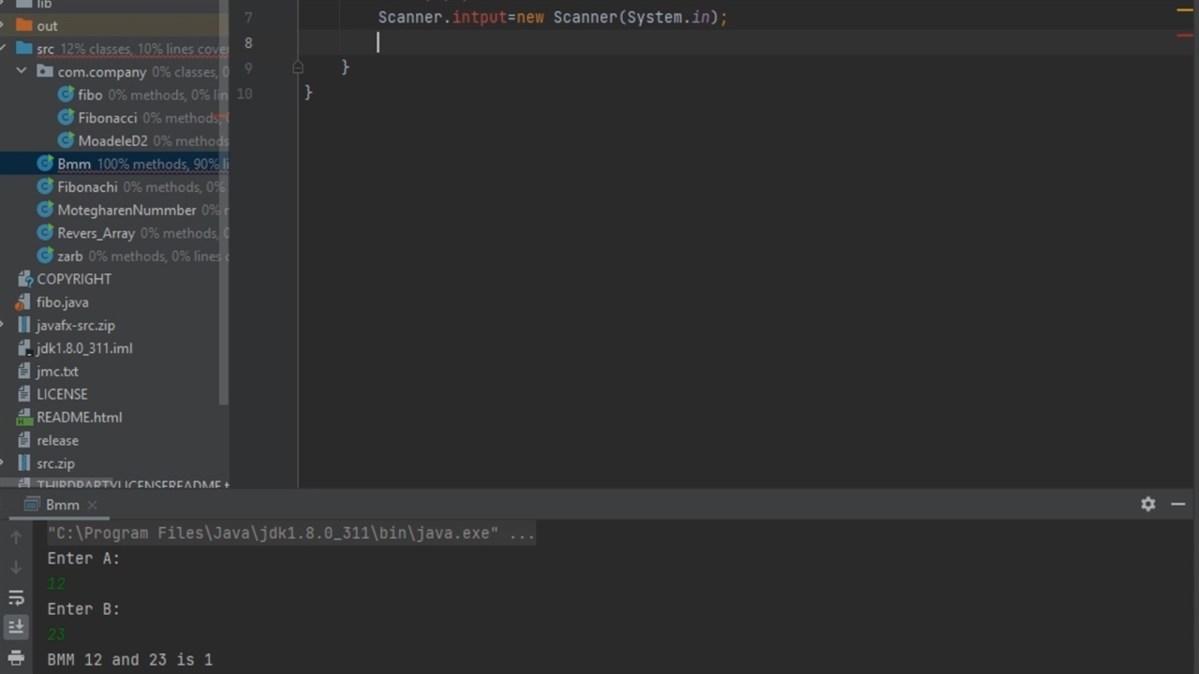Toggle soft-wrap in the Run console
The height and width of the screenshot is (674, 1199).
click(x=16, y=597)
